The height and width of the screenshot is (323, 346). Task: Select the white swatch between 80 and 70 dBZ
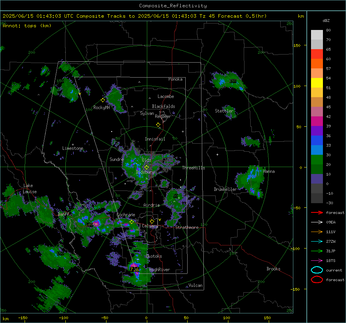[x=317, y=35]
